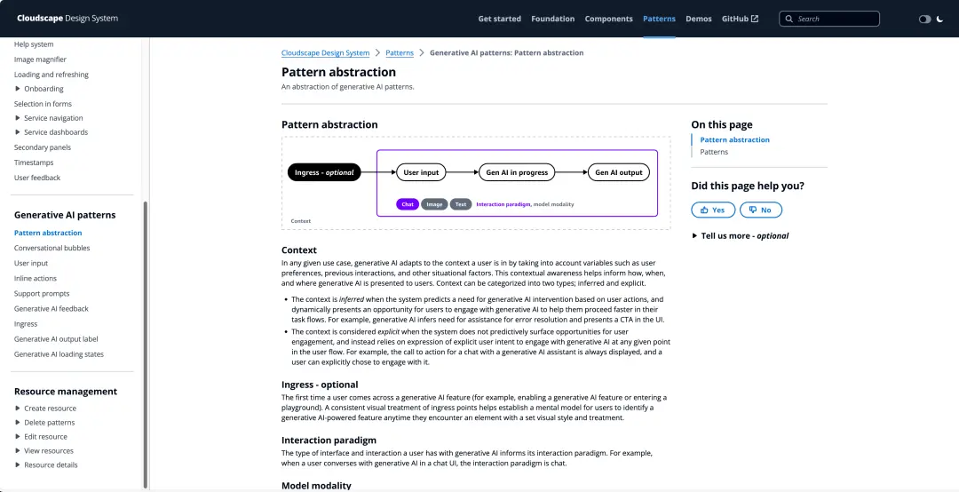Click Cloudscape Design System breadcrumb link
This screenshot has width=959, height=492.
(325, 53)
